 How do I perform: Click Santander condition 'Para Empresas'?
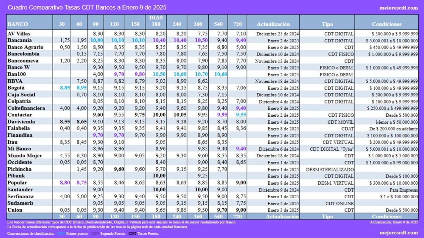pyautogui.click(x=404, y=190)
